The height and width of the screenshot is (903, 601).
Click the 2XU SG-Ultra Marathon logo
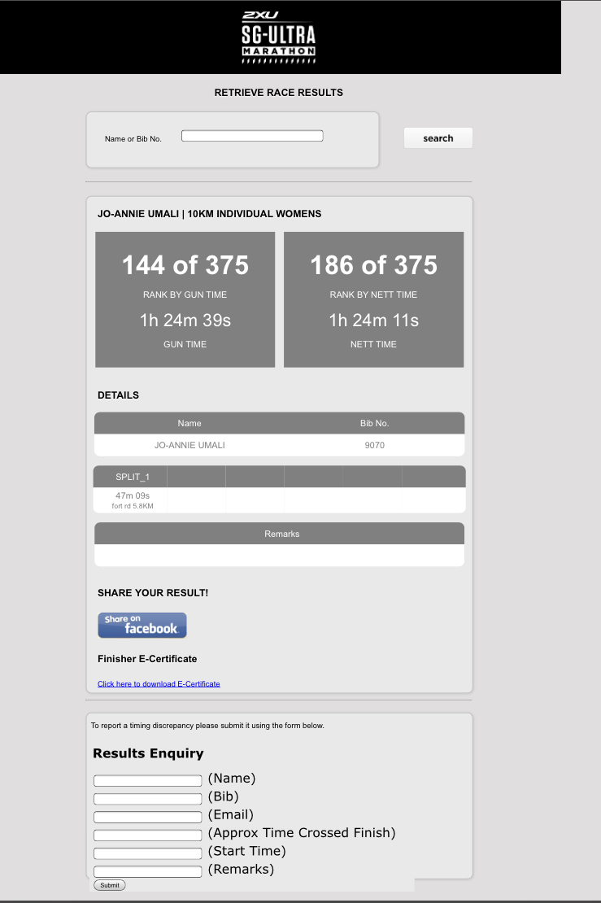click(x=279, y=37)
